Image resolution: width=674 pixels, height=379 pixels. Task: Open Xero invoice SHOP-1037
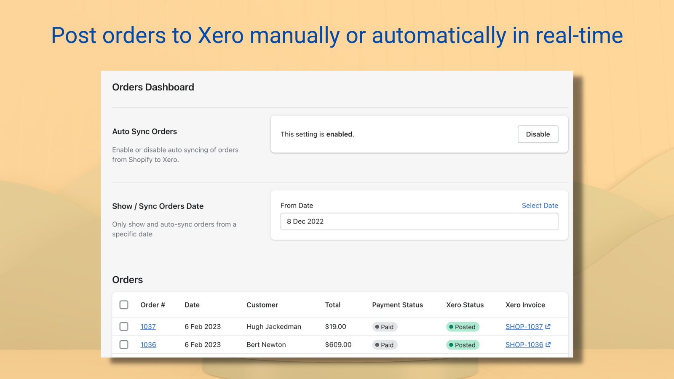(x=524, y=327)
